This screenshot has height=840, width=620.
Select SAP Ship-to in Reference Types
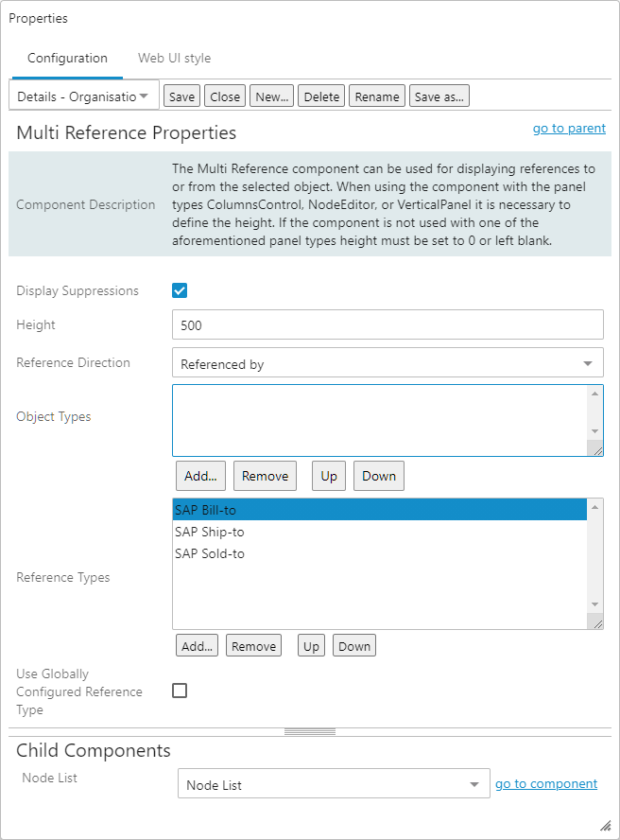point(210,532)
